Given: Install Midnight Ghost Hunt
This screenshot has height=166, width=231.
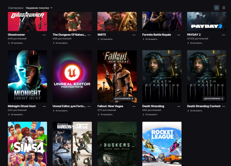Looking at the screenshot, I should [16, 115].
